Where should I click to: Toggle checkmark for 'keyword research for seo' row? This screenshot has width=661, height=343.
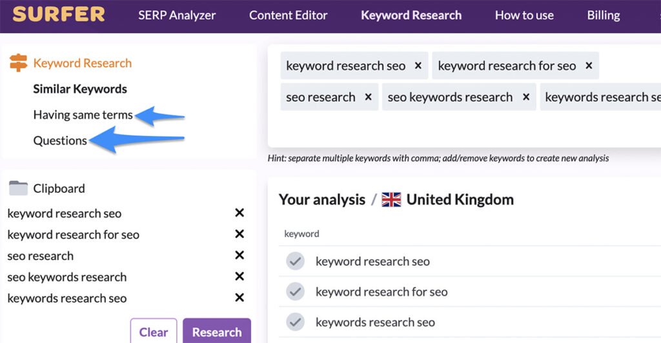[296, 291]
